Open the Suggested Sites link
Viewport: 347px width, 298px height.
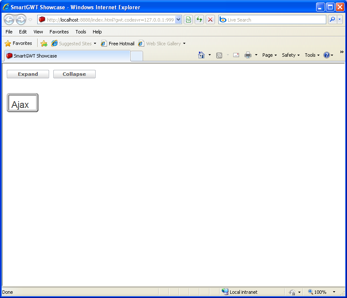click(x=72, y=44)
